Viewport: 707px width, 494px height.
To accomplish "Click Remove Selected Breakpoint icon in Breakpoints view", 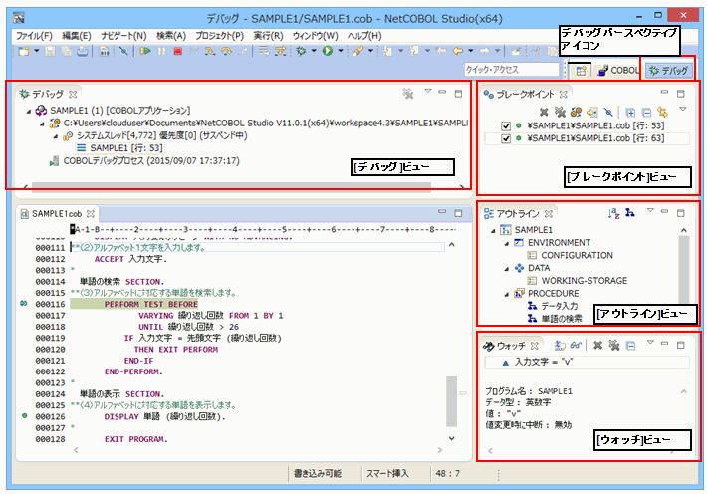I will pos(544,112).
